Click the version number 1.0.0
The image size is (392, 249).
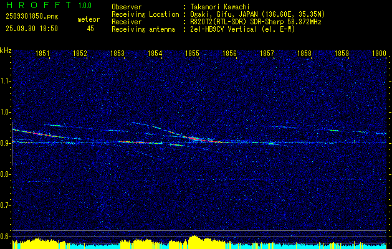[85, 6]
